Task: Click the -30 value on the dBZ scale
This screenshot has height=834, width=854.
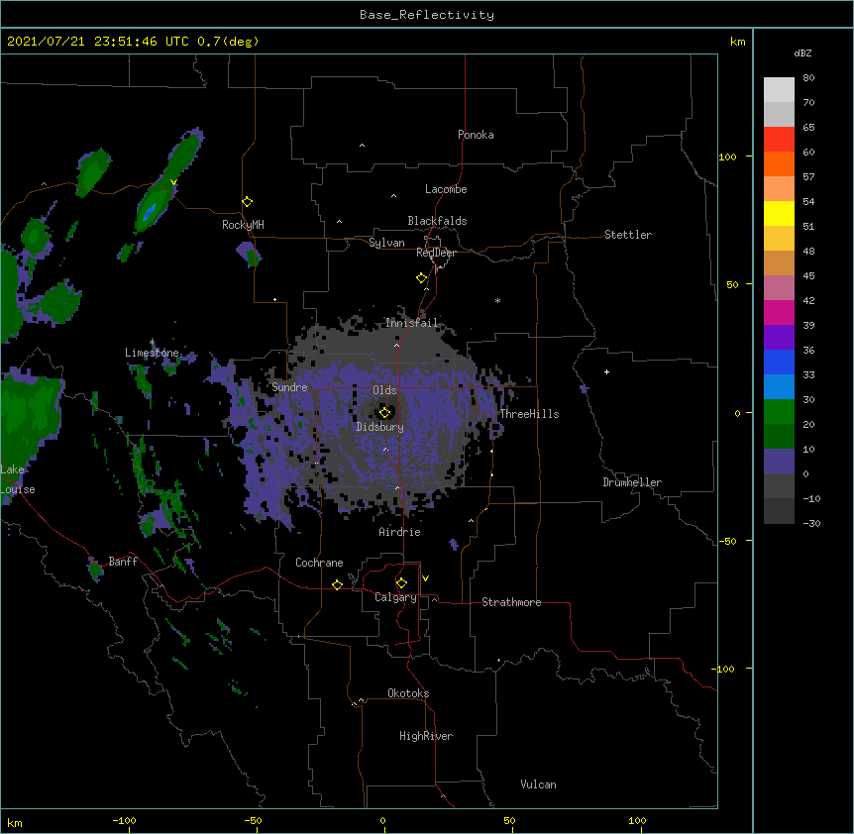Action: click(x=811, y=523)
